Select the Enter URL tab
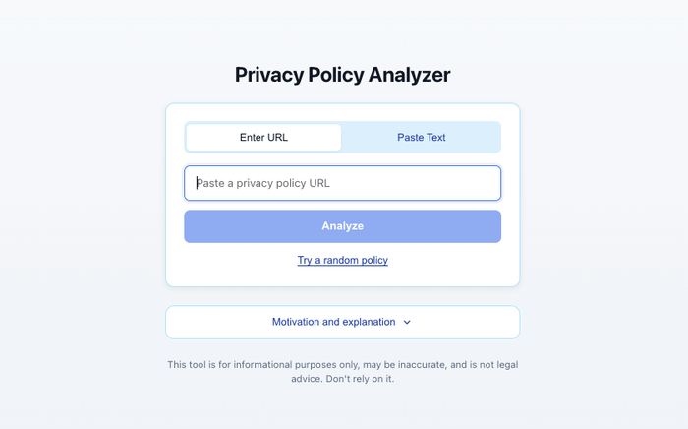Screen dimensions: 688x429 pos(263,138)
